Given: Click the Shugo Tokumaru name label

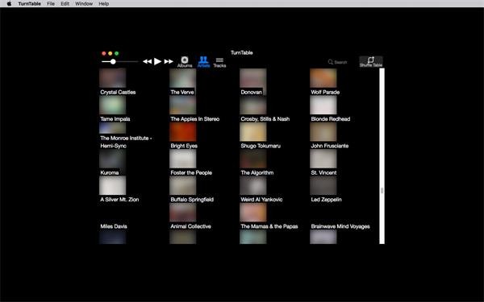Looking at the screenshot, I should pos(261,146).
